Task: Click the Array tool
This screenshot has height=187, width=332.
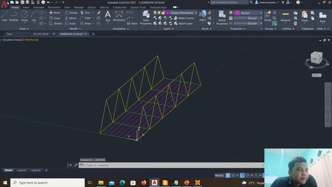Action: 86,23
